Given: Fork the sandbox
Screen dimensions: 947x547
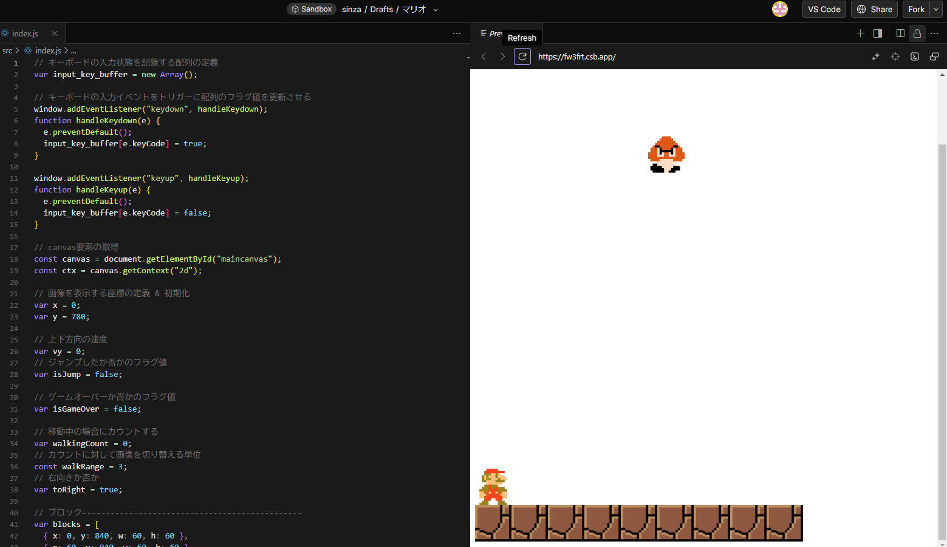Looking at the screenshot, I should [916, 9].
